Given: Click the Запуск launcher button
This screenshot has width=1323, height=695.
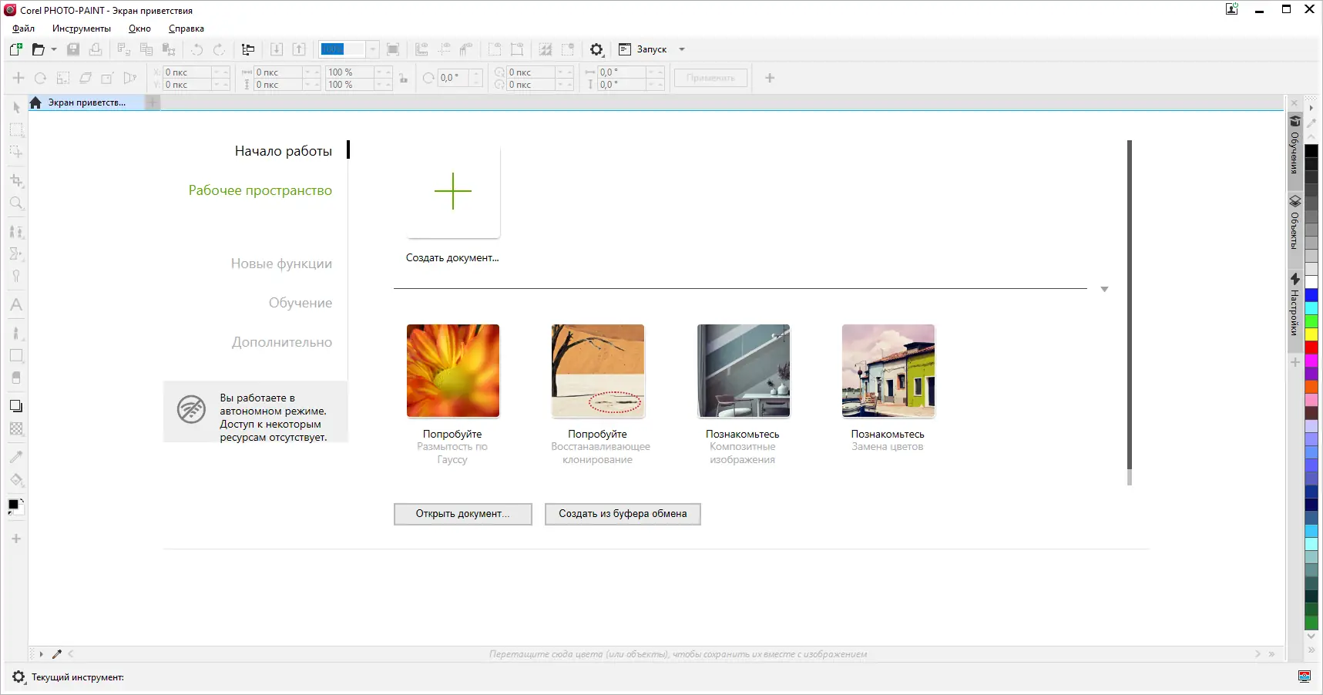Looking at the screenshot, I should point(643,49).
